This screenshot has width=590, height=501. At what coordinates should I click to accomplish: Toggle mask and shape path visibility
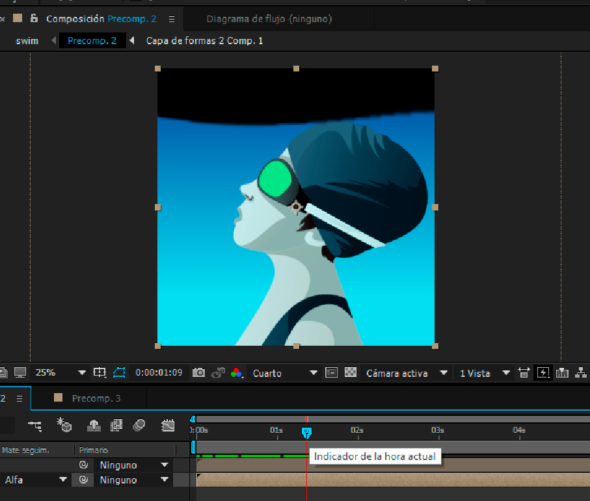click(119, 372)
